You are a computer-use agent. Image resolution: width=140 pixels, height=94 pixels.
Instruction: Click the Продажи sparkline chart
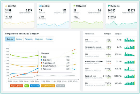coord(87,25)
